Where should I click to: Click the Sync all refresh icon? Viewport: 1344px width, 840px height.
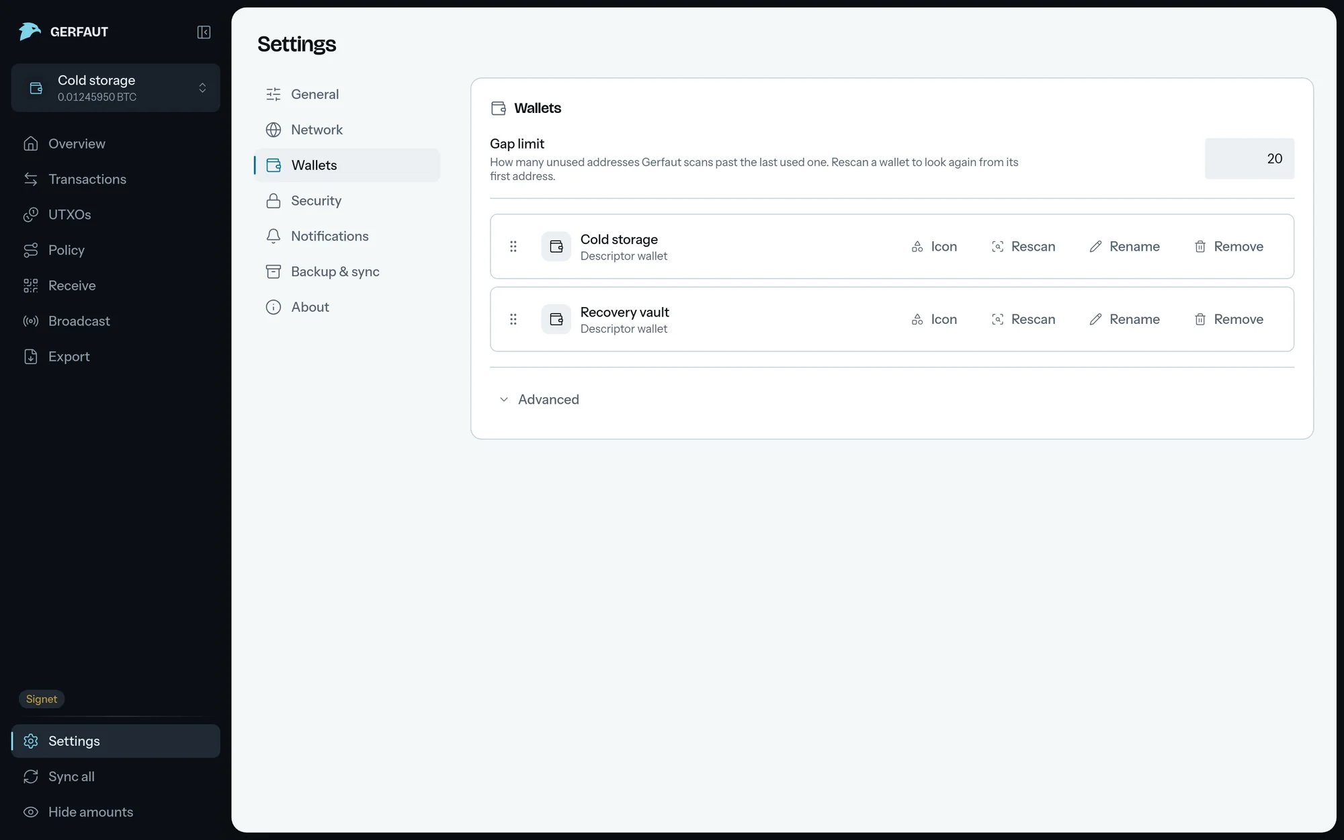[x=31, y=777]
